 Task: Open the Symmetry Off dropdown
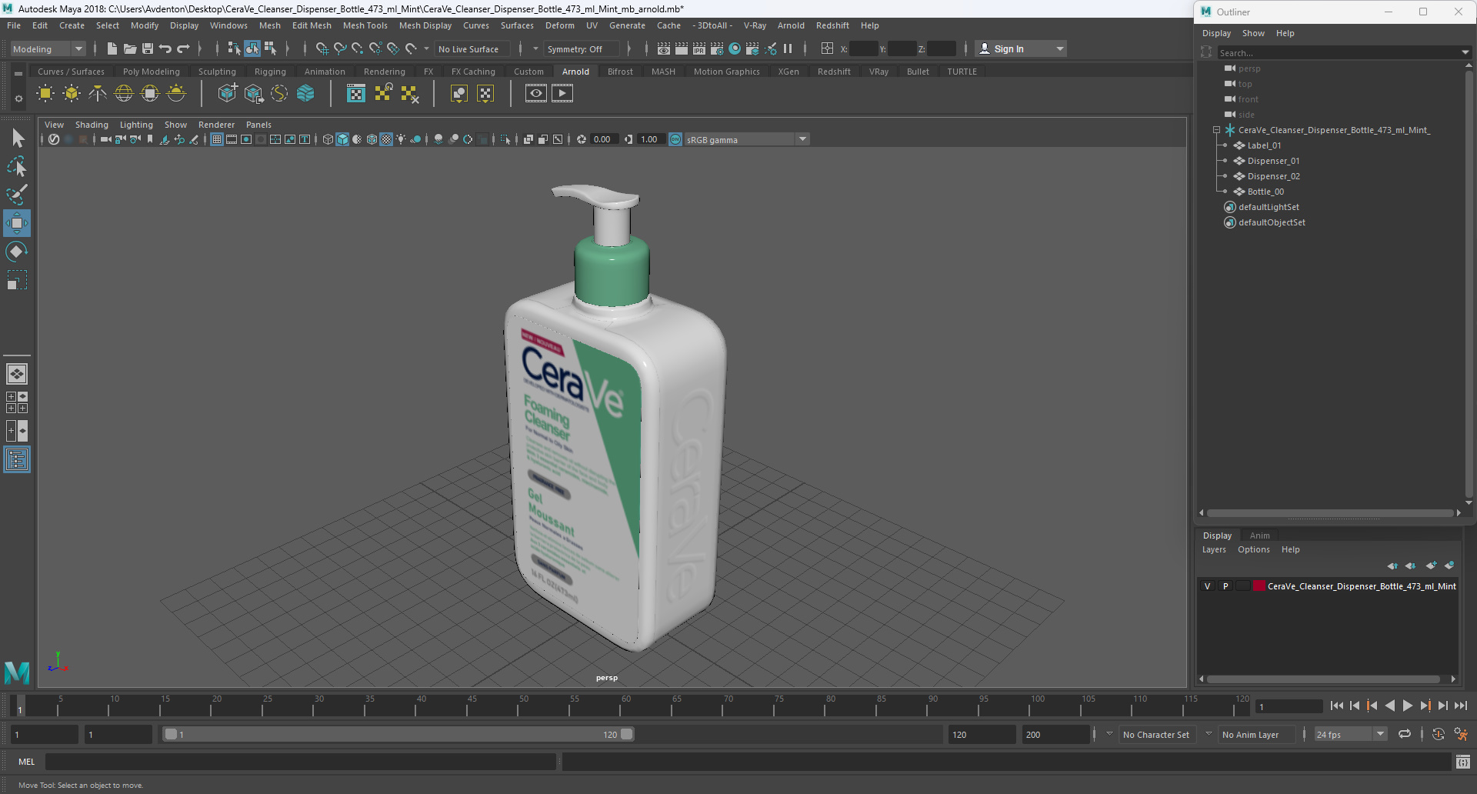point(582,48)
